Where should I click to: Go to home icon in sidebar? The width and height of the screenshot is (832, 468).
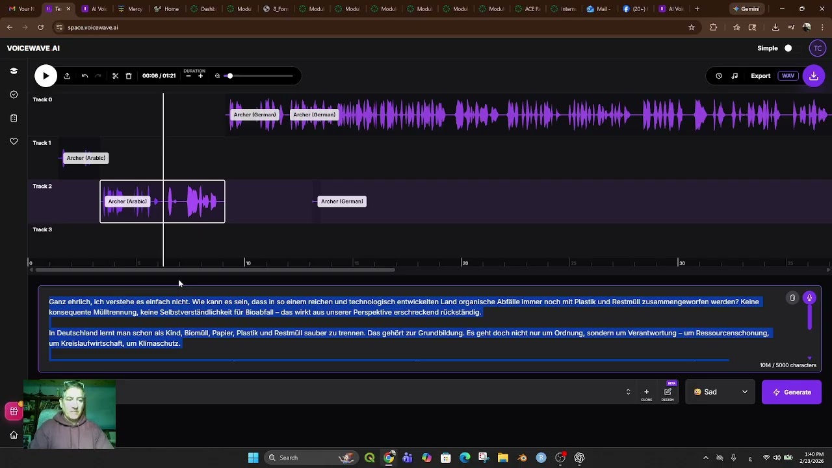pyautogui.click(x=14, y=435)
